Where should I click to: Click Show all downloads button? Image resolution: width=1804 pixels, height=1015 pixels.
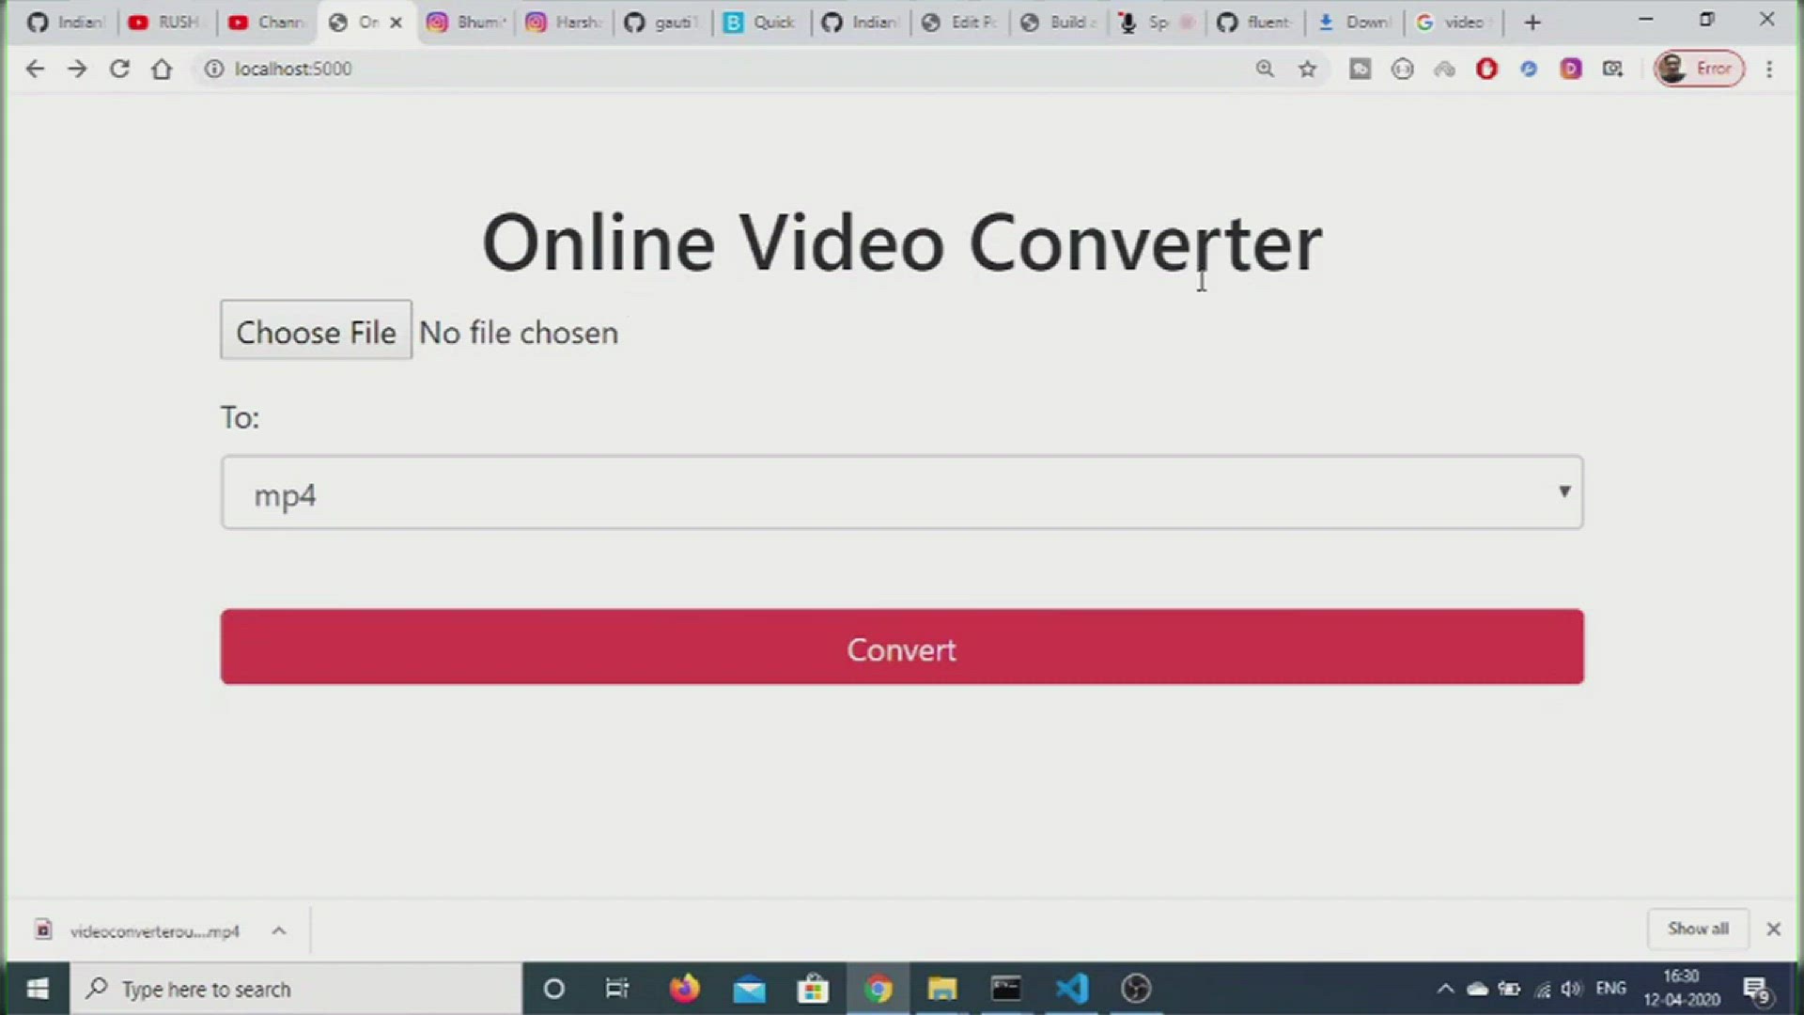pos(1697,929)
